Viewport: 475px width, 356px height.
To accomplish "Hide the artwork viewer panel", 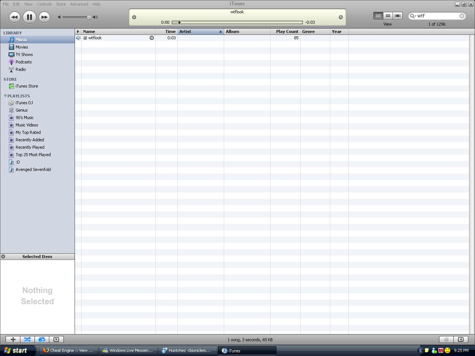I will [56, 339].
